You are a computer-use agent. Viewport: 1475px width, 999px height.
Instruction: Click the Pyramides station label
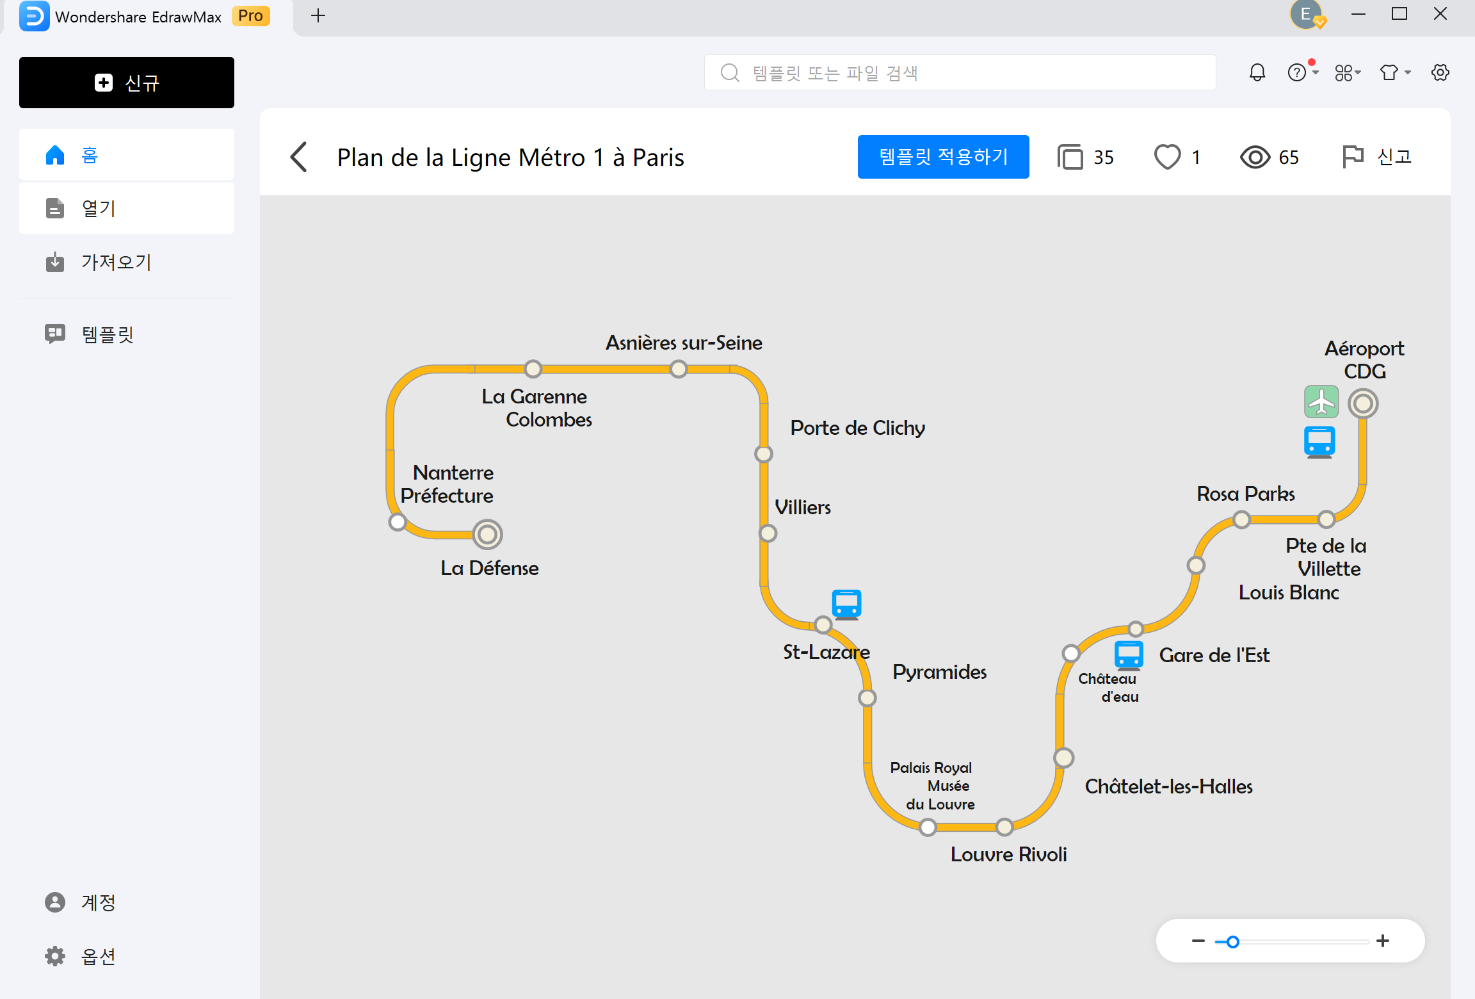[x=939, y=672]
